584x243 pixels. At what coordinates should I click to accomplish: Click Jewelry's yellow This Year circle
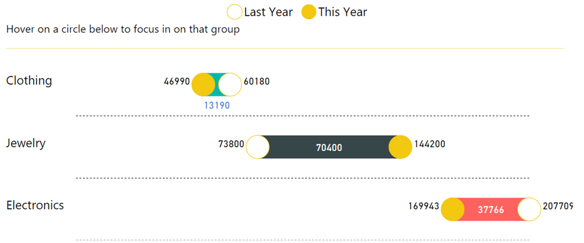click(400, 147)
